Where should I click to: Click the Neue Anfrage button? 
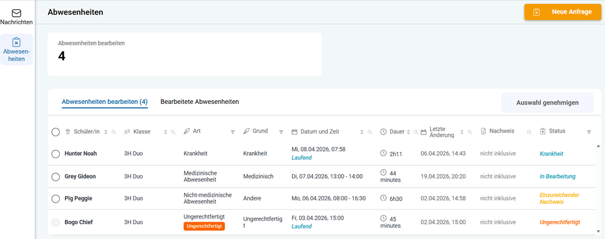click(563, 12)
